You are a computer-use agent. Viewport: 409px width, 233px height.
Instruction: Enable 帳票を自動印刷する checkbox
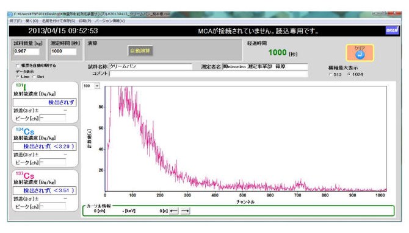(x=18, y=66)
